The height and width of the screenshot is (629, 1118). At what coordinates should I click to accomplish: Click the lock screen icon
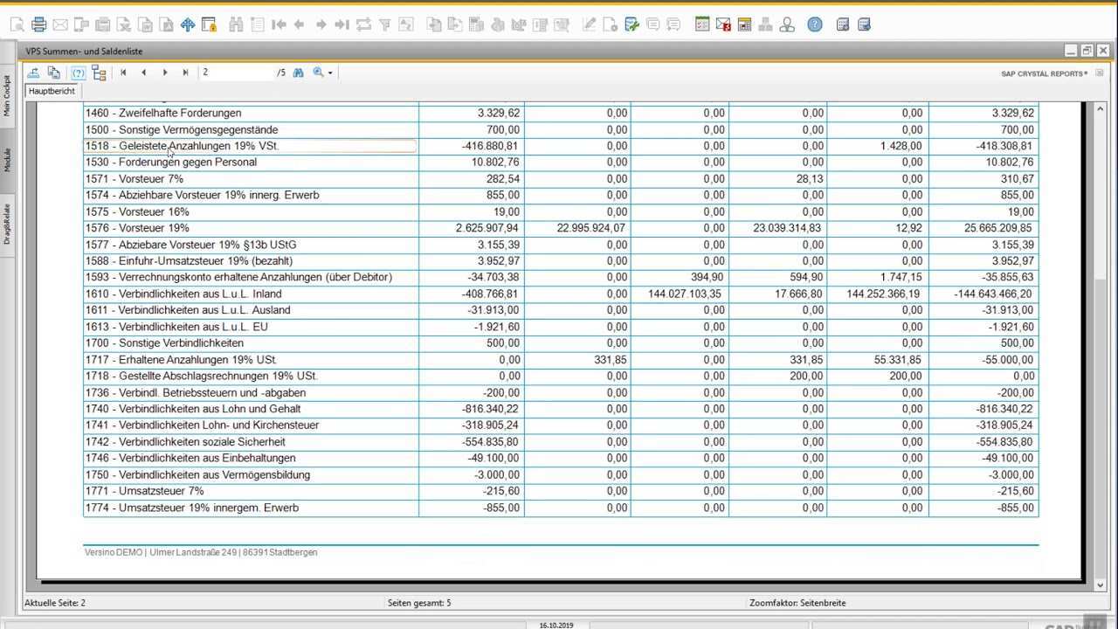pyautogui.click(x=209, y=25)
